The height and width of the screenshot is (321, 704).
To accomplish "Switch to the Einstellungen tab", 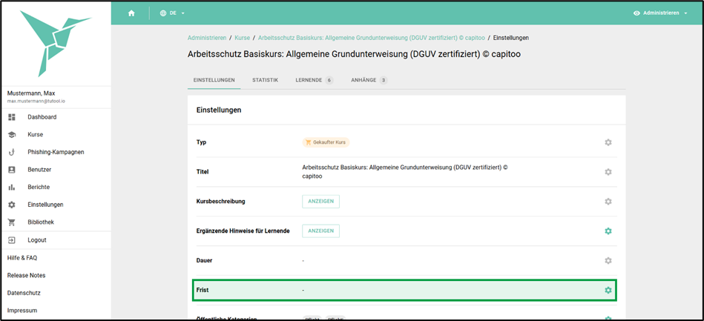I will [x=214, y=80].
